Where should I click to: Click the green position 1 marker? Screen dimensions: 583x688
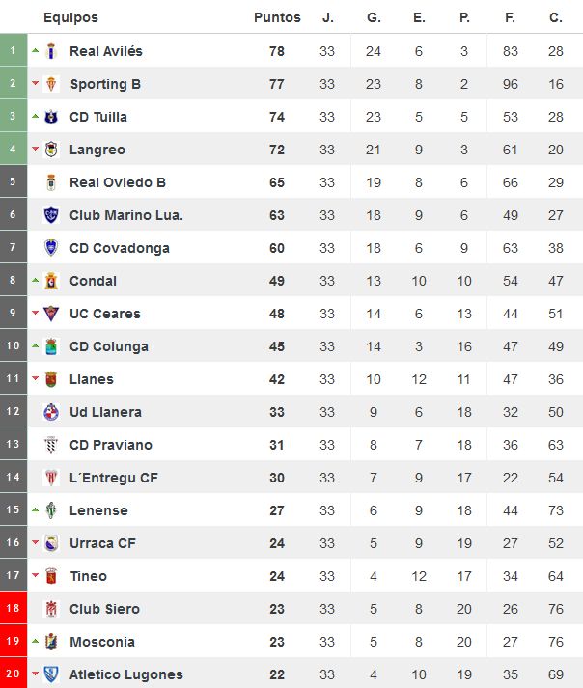point(14,50)
